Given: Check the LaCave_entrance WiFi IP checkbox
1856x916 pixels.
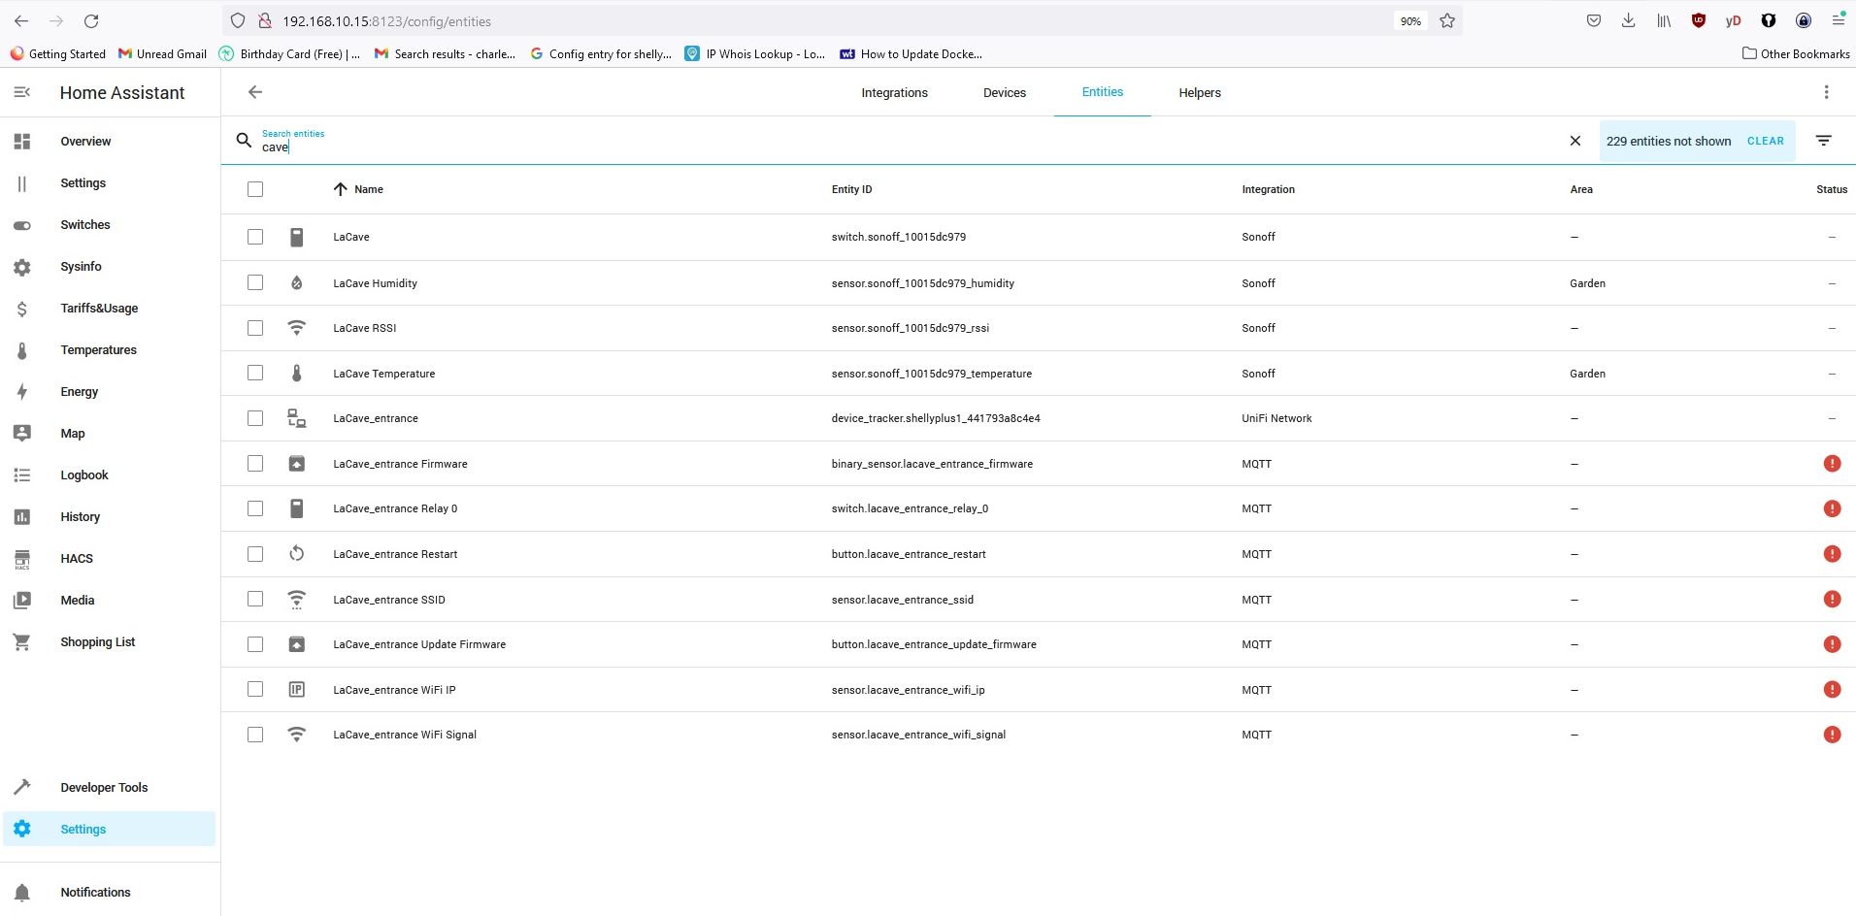Looking at the screenshot, I should [x=255, y=689].
